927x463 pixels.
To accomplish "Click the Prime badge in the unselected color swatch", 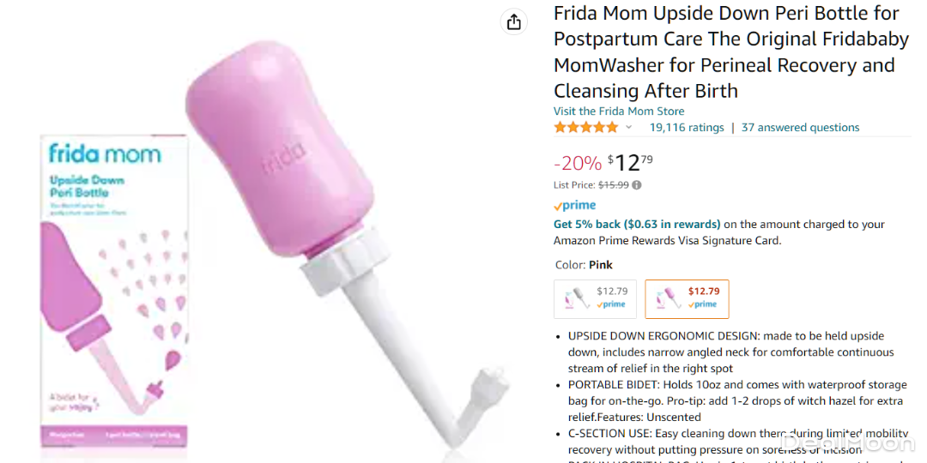I will tap(612, 304).
